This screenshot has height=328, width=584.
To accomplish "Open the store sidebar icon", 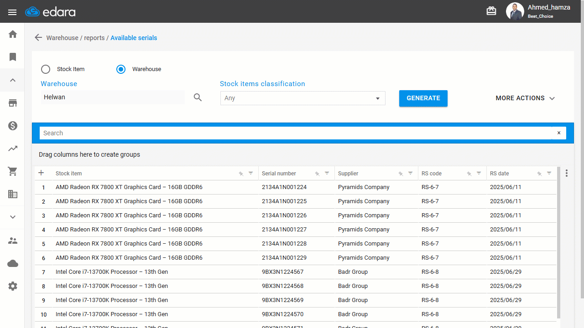I will tap(13, 103).
